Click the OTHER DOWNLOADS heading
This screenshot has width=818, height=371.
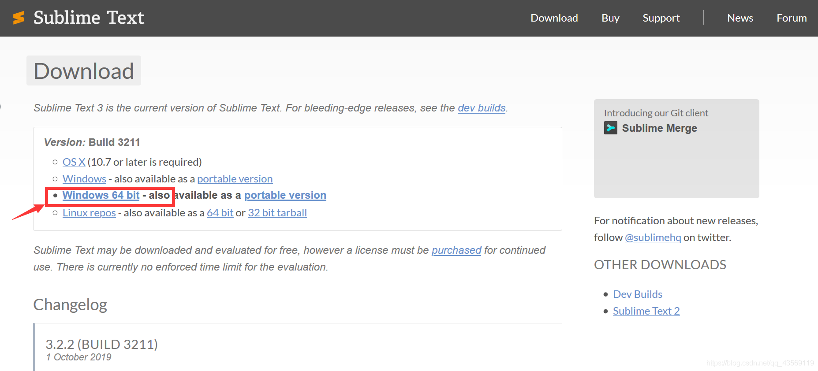[660, 265]
